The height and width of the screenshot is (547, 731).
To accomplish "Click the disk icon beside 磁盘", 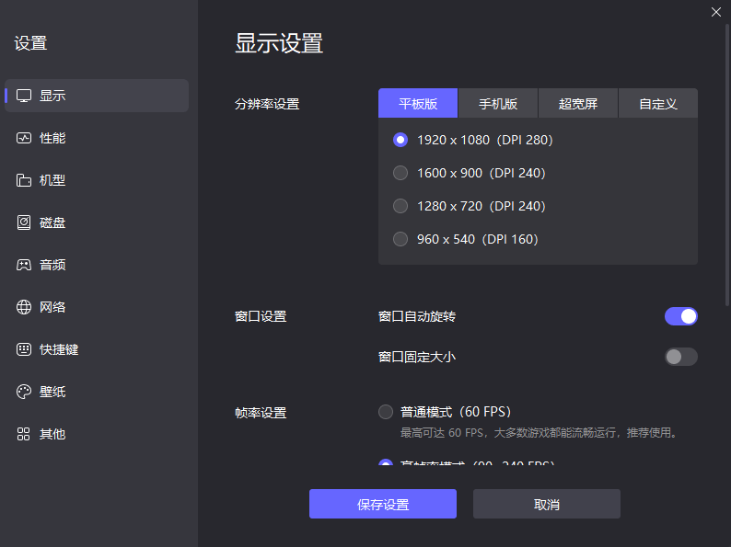I will coord(24,222).
